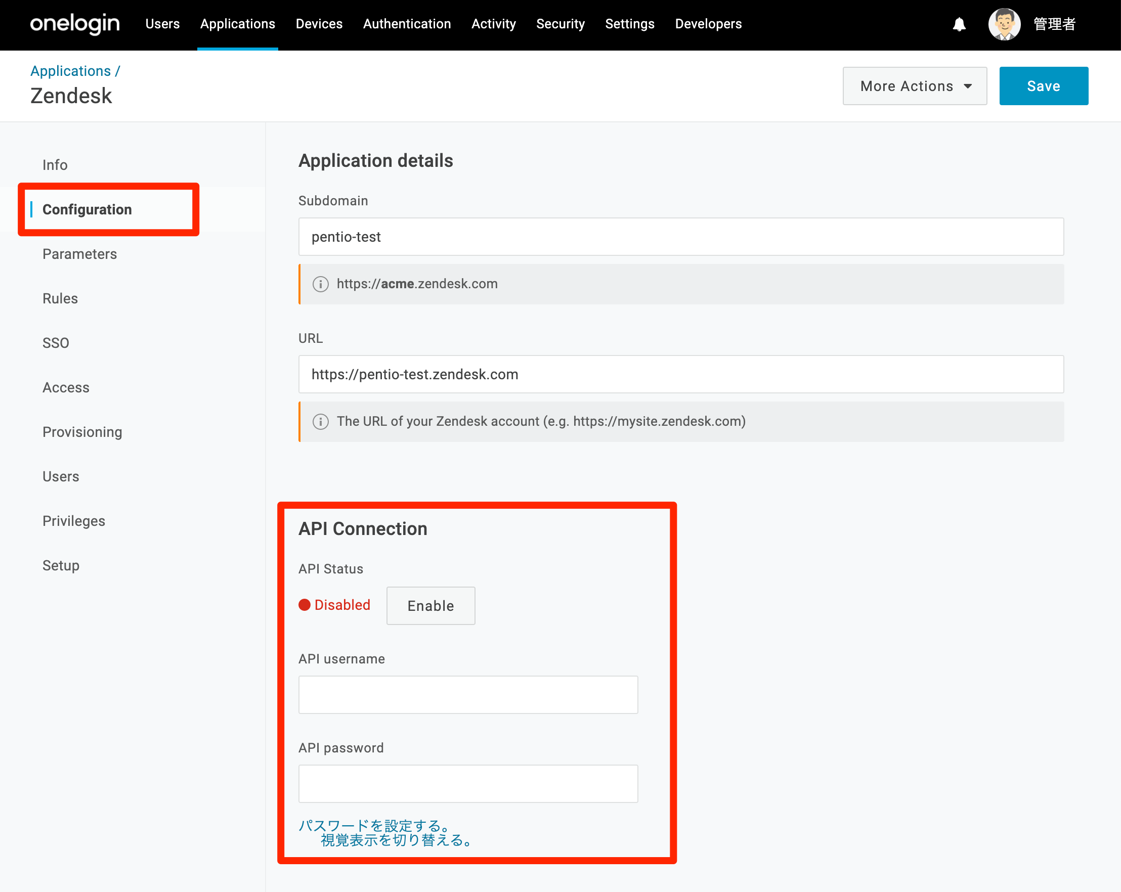Select the Parameters sidebar tab
1121x892 pixels.
[x=79, y=254]
